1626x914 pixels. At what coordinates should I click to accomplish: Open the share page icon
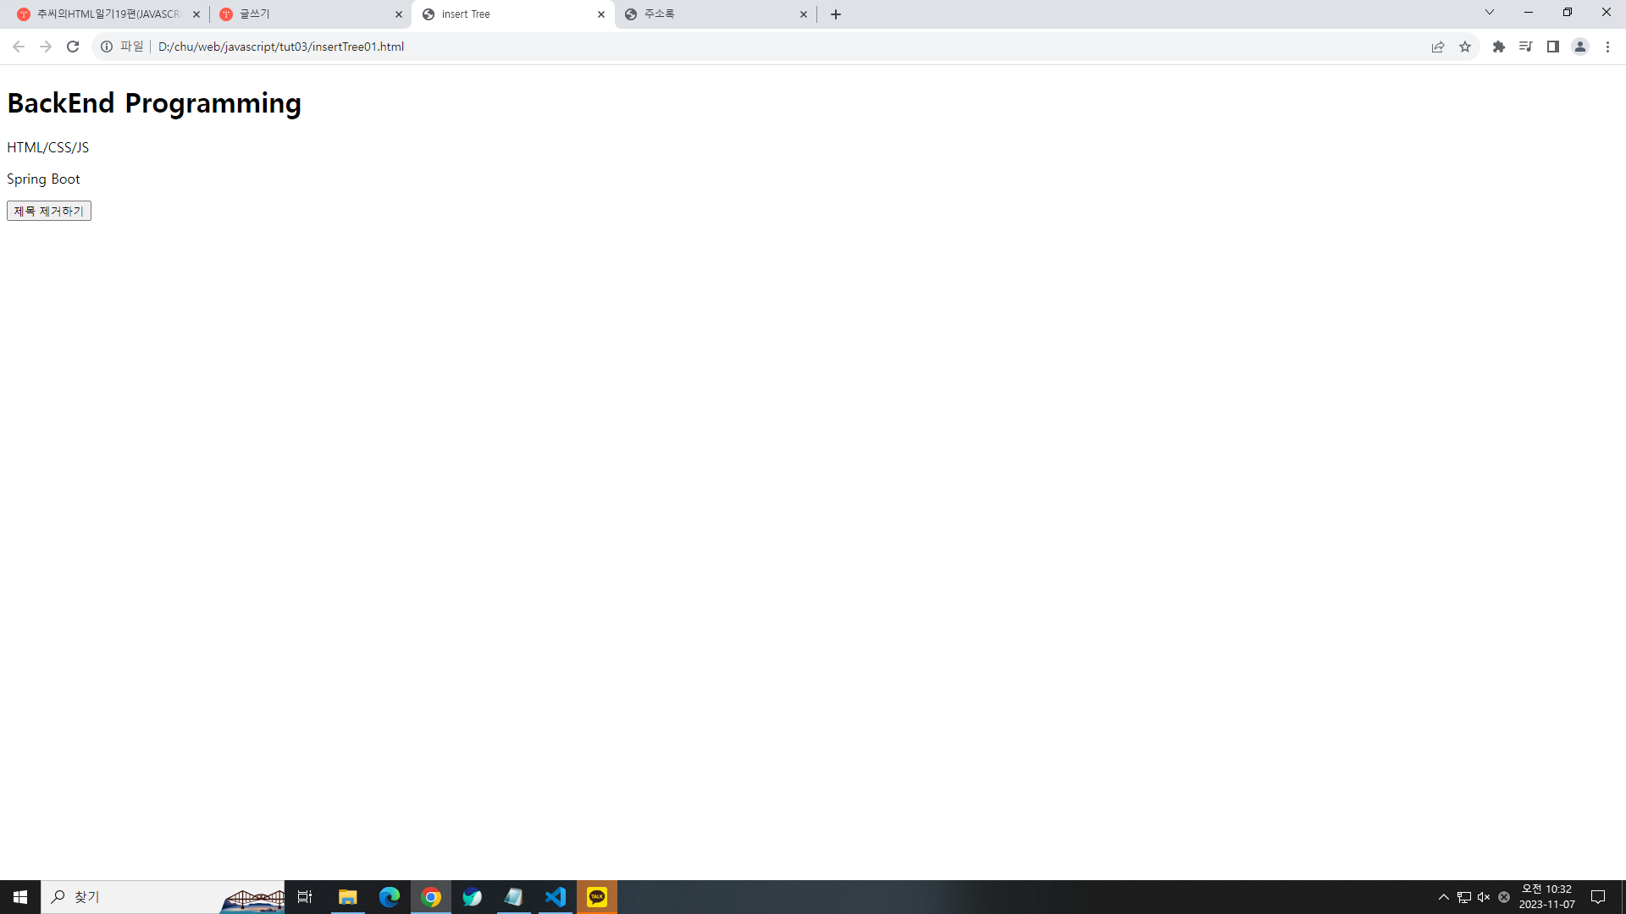tap(1438, 47)
